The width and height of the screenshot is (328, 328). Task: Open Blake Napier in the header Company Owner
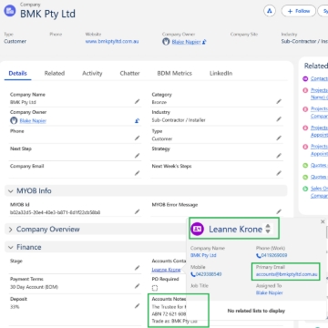(186, 42)
